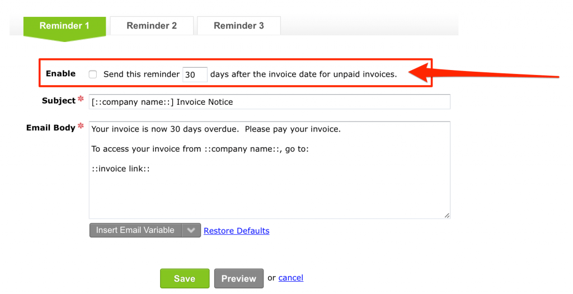Screen dimensions: 573x294
Task: Click the red asterisk beside Subject
Action: tap(81, 99)
